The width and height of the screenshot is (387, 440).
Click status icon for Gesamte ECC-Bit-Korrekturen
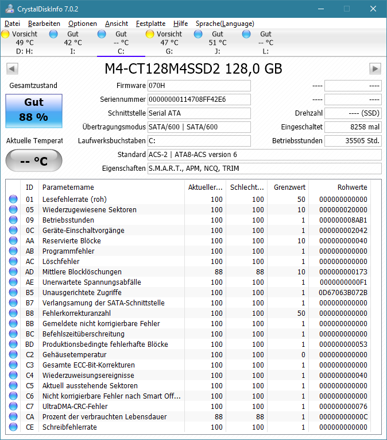(x=13, y=365)
